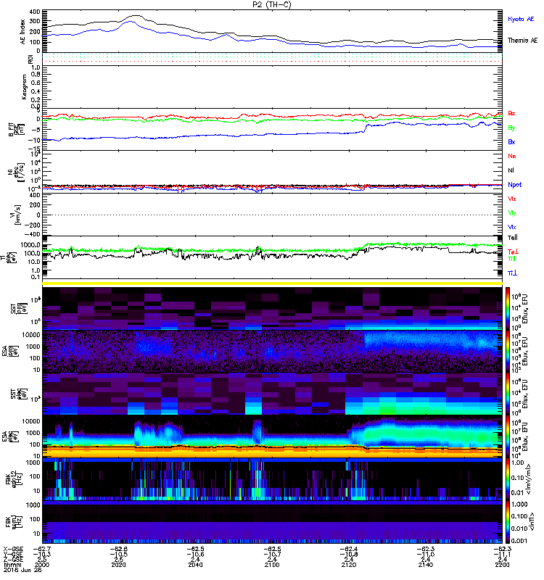This screenshot has height=580, width=544.
Task: Click the ROI axis label
Action: tap(30, 59)
